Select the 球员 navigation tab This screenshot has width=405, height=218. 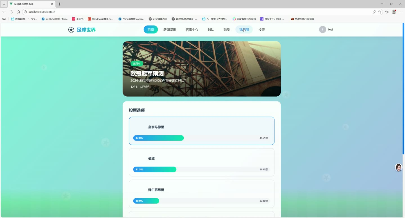click(x=227, y=29)
